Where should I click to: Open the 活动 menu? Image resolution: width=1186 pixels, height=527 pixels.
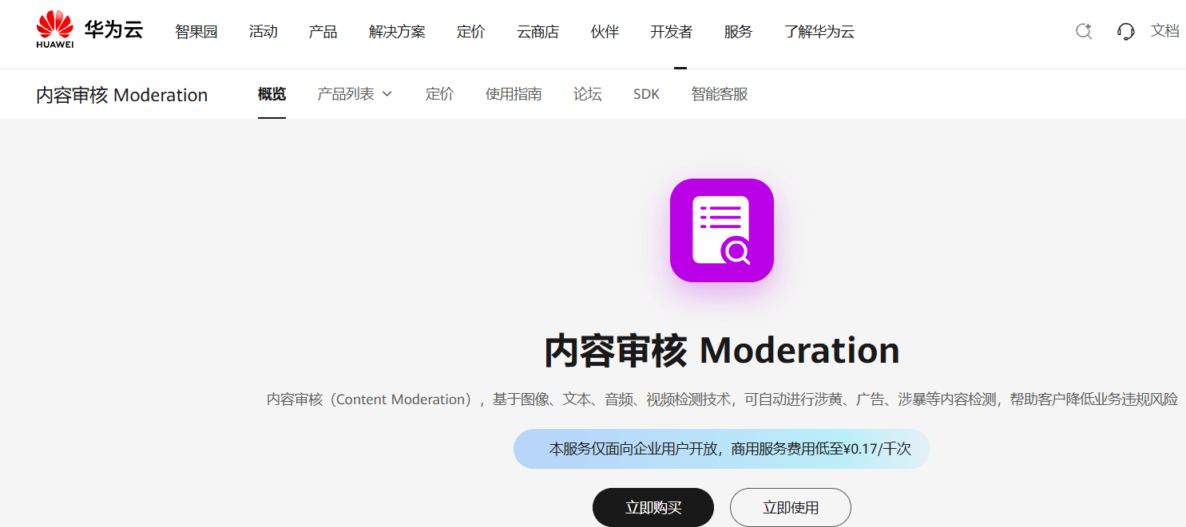click(x=264, y=32)
